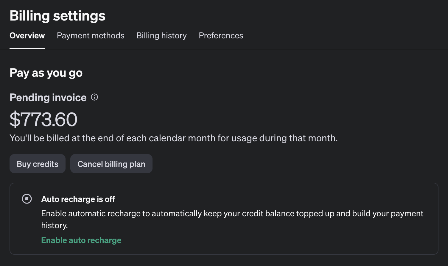
Task: Click the Billing settings page heading
Action: (x=57, y=16)
